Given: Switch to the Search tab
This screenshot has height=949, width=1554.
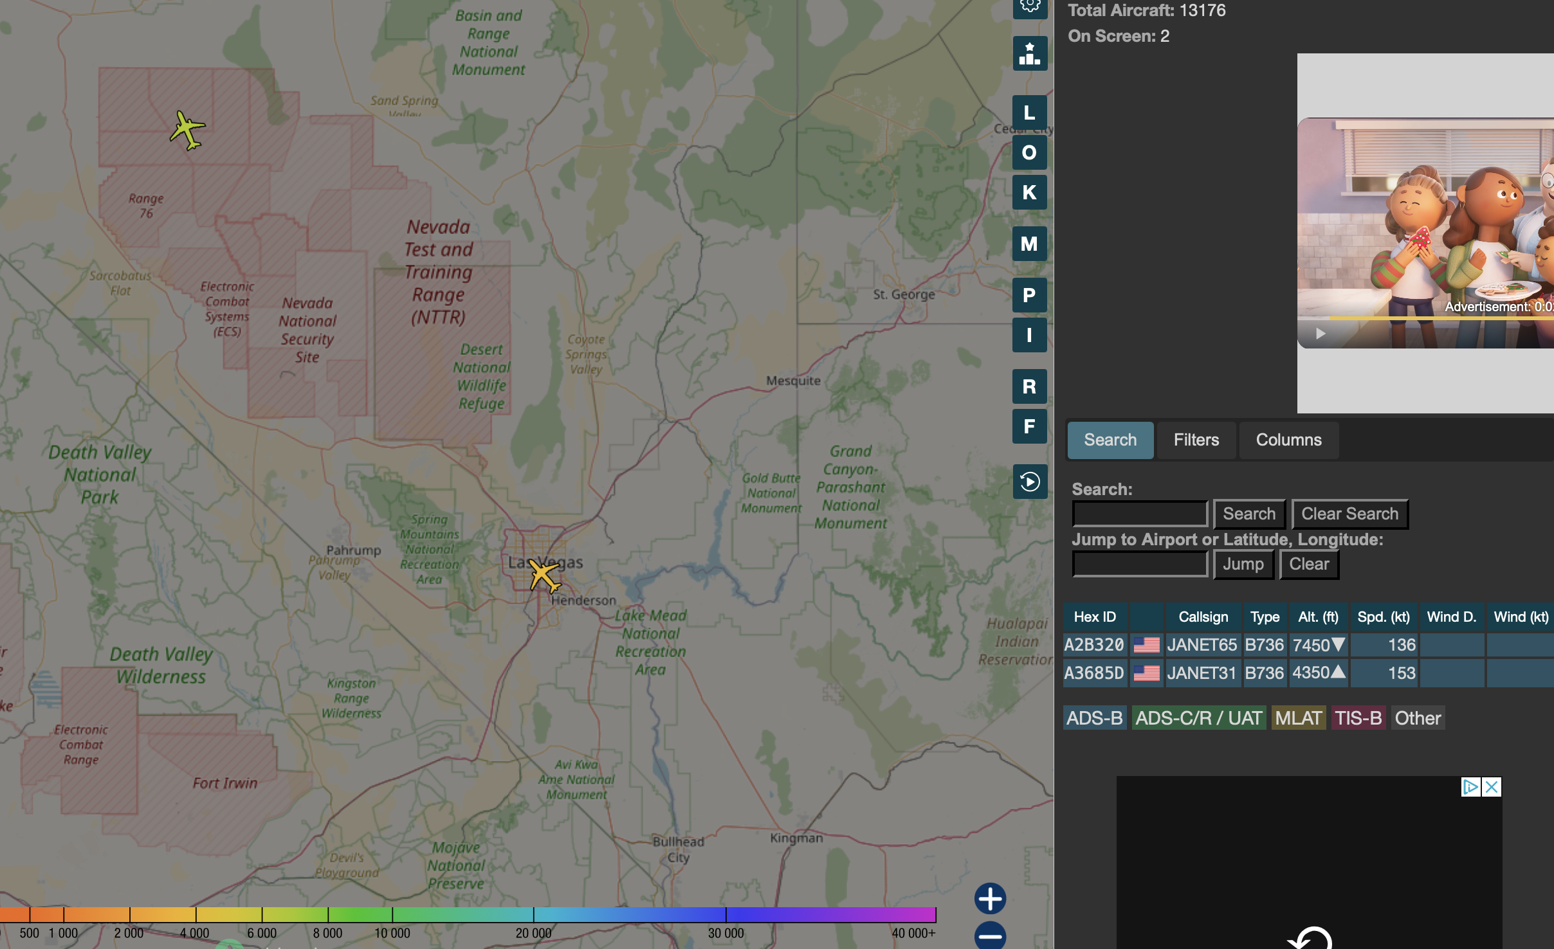Looking at the screenshot, I should (1110, 440).
